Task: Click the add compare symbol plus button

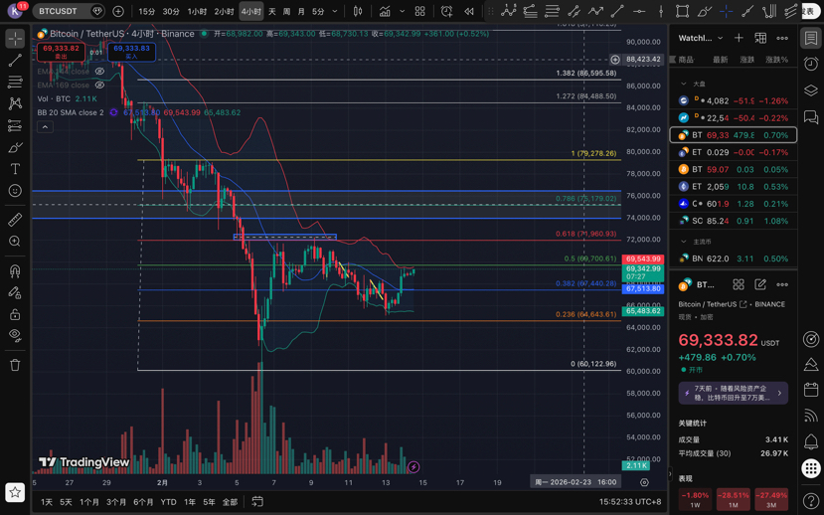Action: point(118,11)
